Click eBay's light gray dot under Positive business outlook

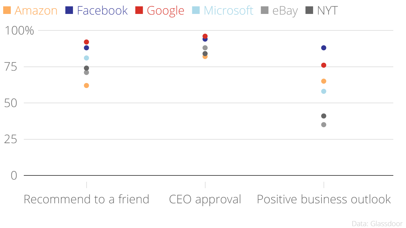click(x=324, y=125)
